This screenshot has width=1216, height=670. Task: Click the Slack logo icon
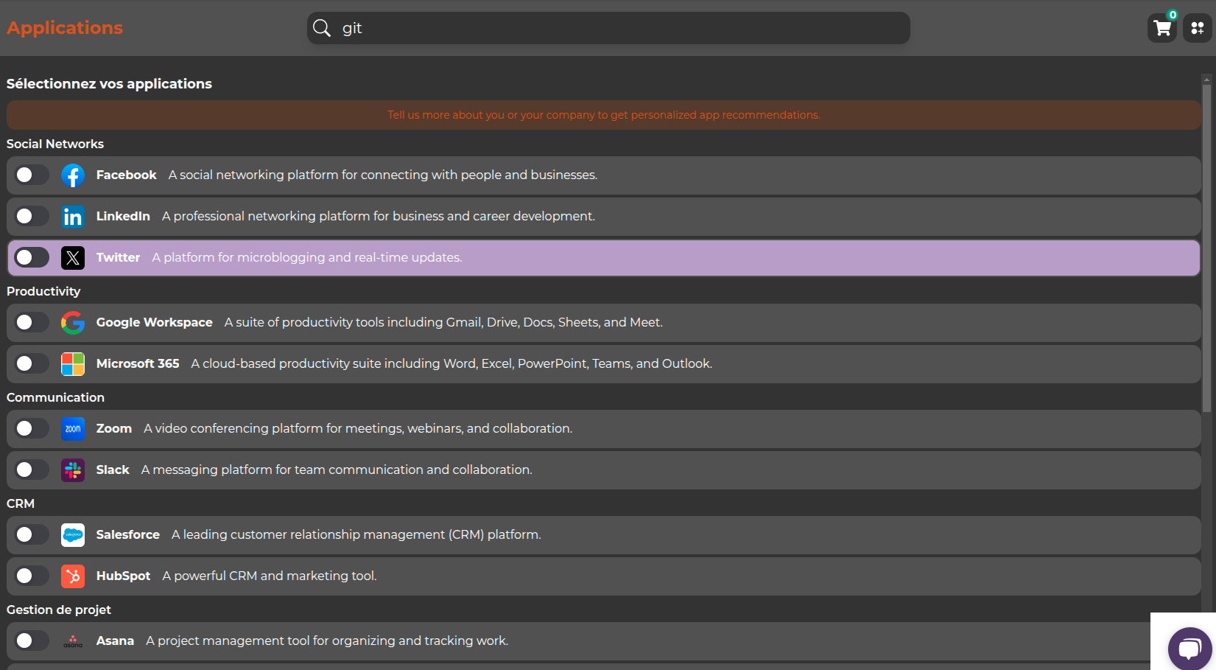pyautogui.click(x=73, y=470)
